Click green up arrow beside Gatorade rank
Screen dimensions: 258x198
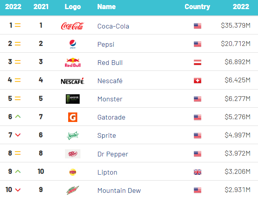click(18, 116)
